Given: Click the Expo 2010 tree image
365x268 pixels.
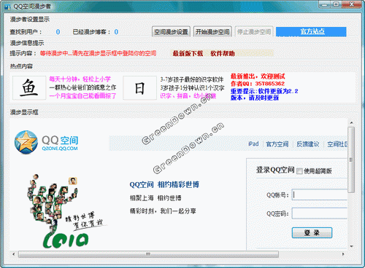Looking at the screenshot, I should coord(65,211).
